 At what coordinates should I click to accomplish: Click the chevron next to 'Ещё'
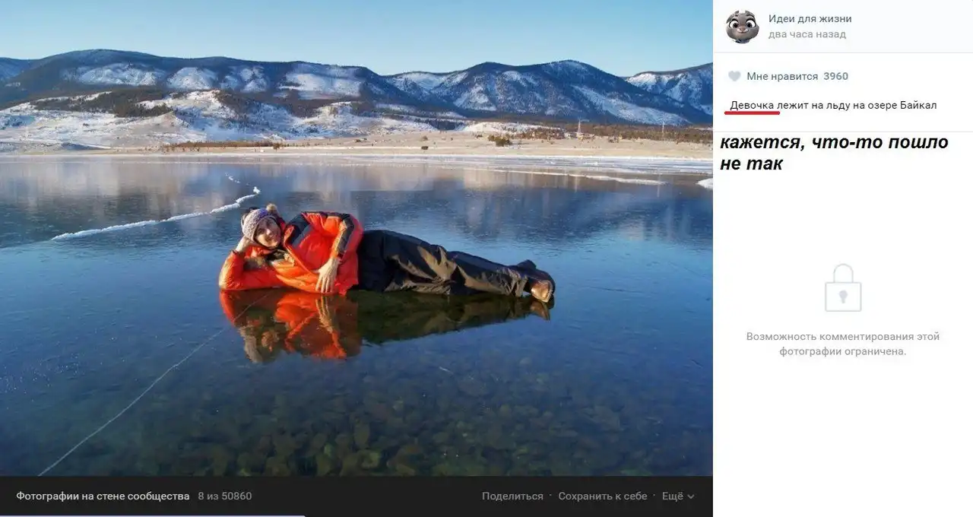[690, 496]
